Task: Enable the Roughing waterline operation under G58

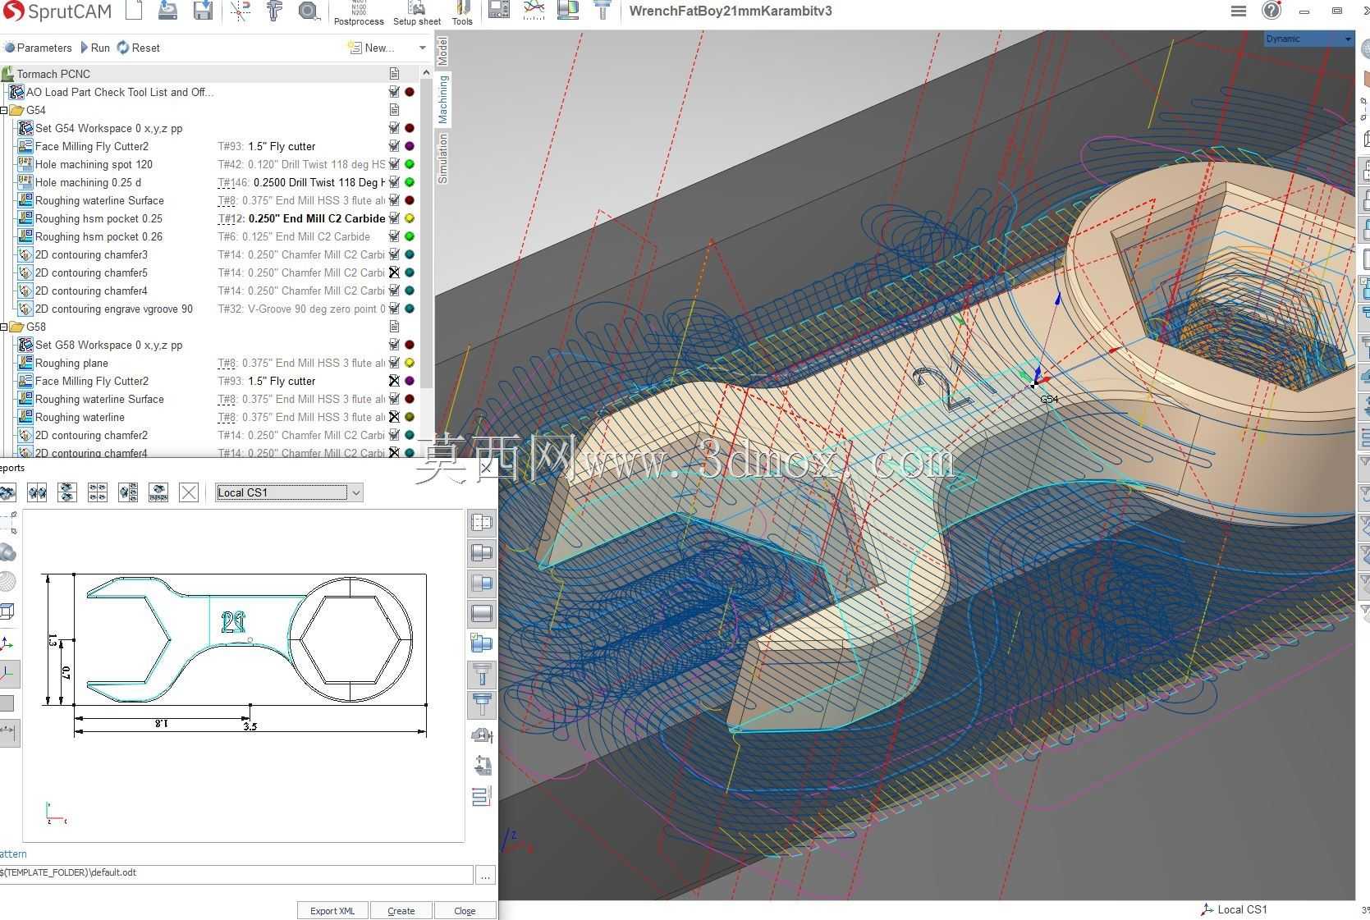Action: (x=394, y=417)
